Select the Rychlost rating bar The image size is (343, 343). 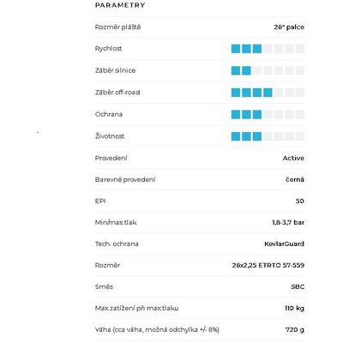point(268,49)
